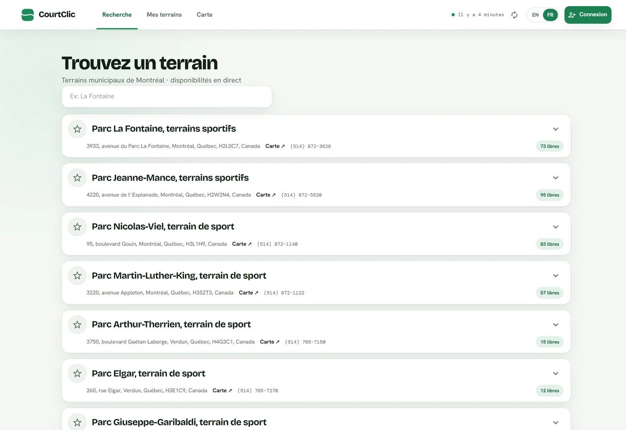Click the title "Parc Elgar, terrain de sport"
The image size is (626, 430).
pyautogui.click(x=149, y=374)
